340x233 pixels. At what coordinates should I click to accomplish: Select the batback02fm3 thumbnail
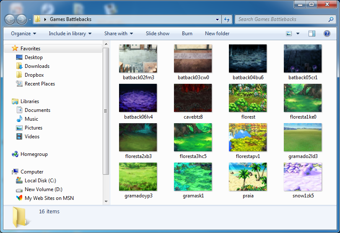click(138, 59)
